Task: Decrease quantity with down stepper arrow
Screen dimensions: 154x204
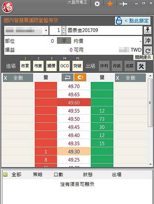Action: click(64, 32)
